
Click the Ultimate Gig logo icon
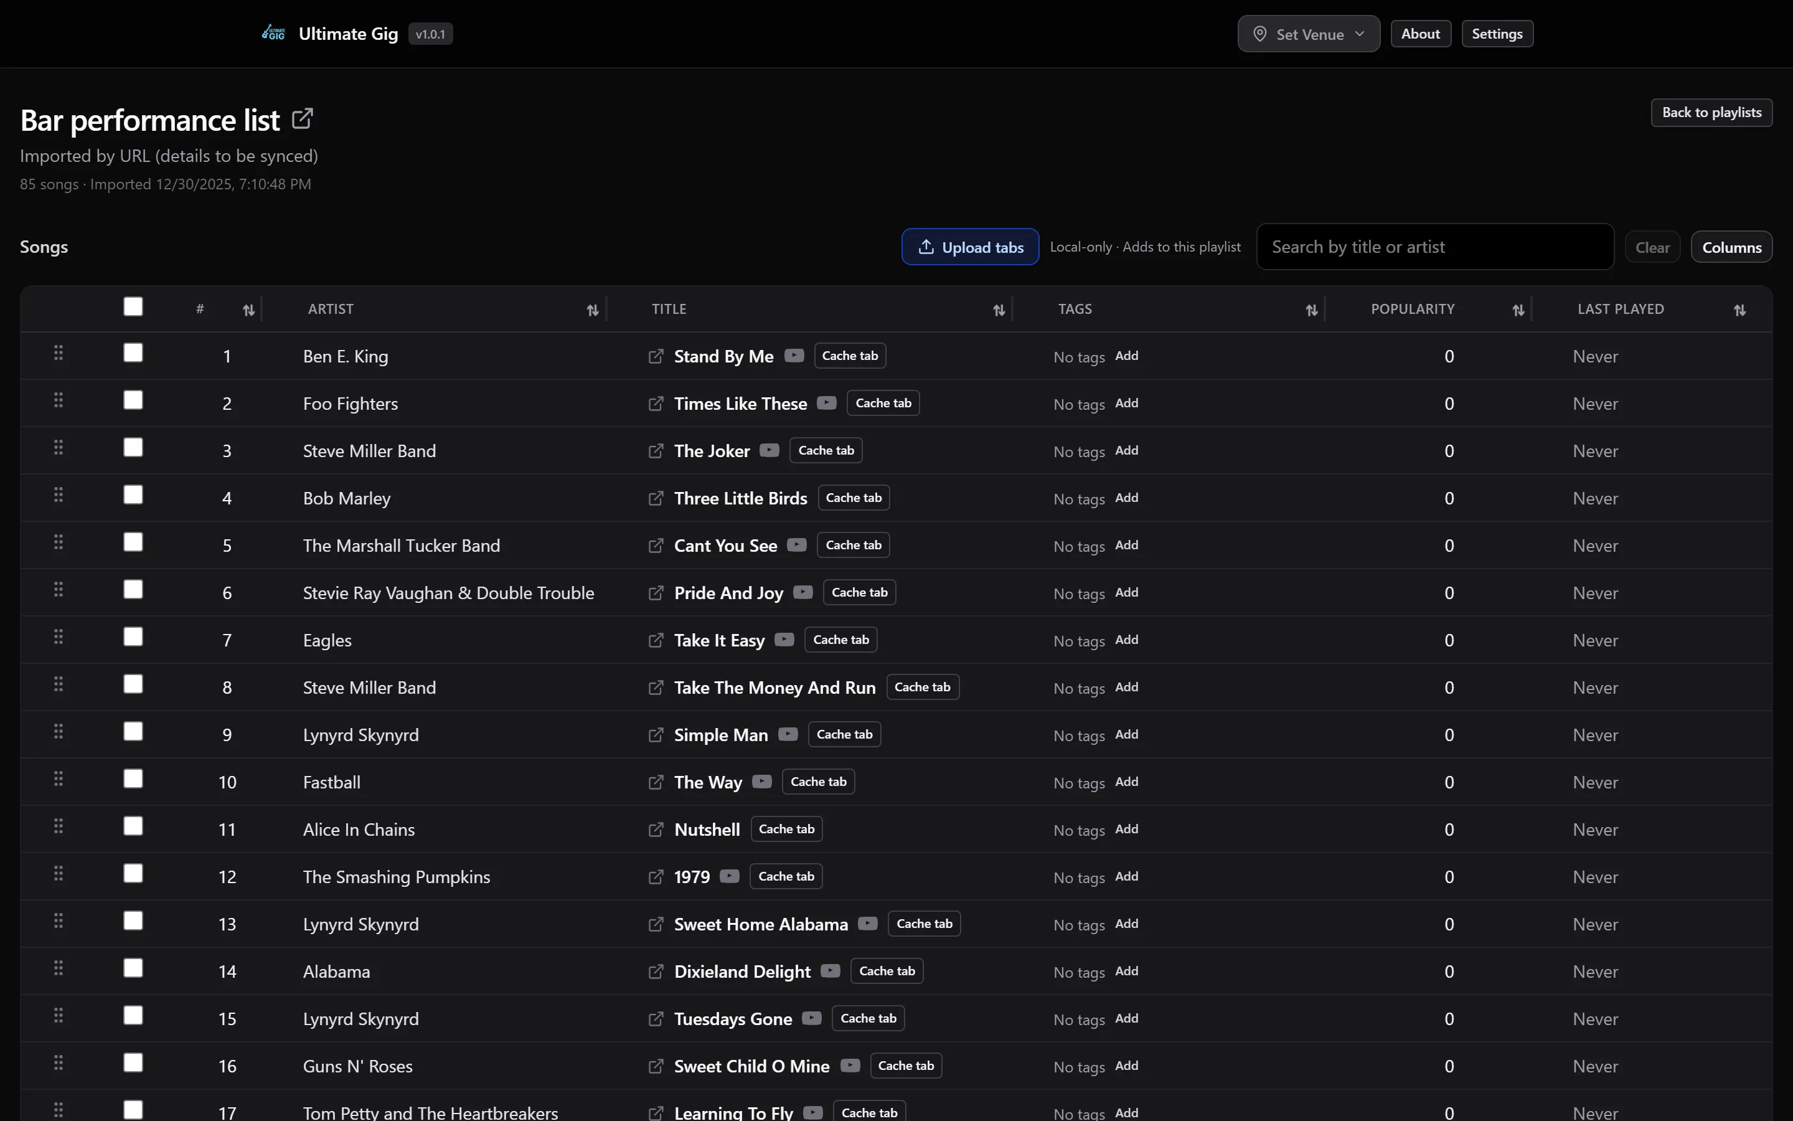pos(273,34)
